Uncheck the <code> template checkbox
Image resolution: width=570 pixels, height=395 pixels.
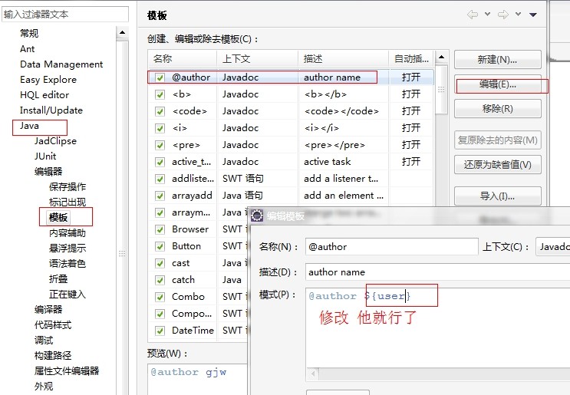[160, 111]
